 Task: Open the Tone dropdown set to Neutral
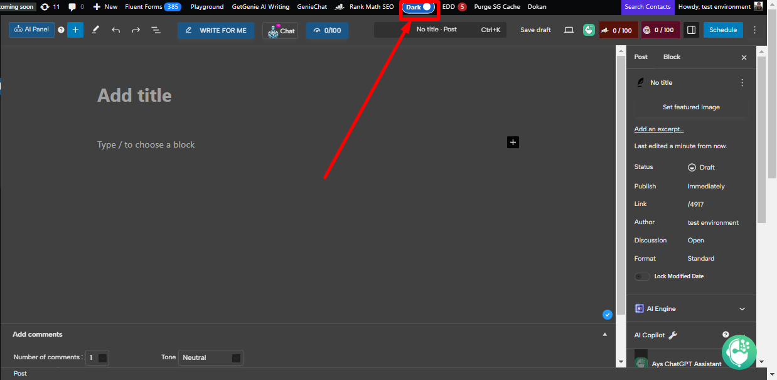211,357
